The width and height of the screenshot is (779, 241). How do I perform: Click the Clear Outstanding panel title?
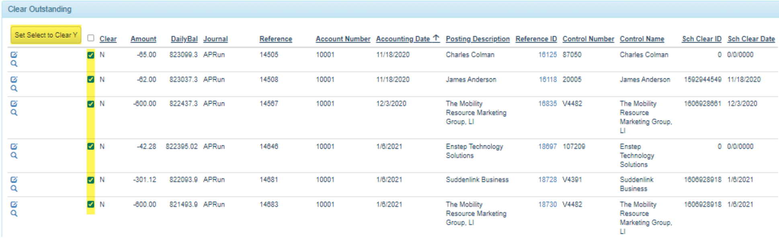(x=40, y=9)
